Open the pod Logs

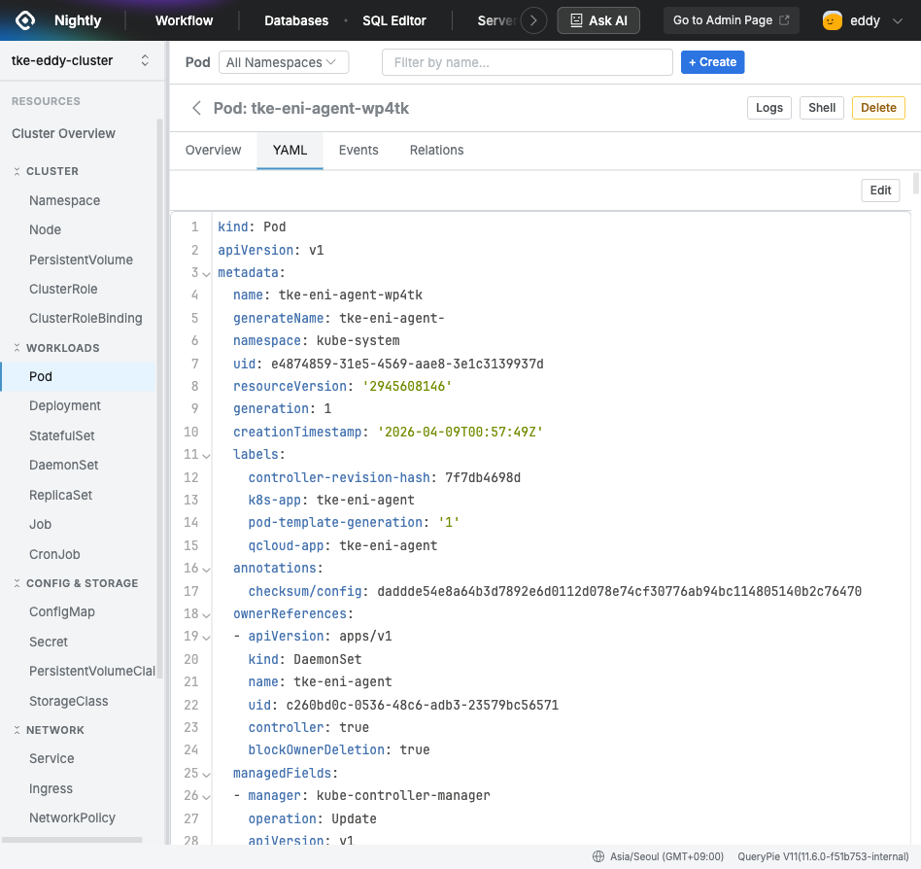(x=768, y=108)
